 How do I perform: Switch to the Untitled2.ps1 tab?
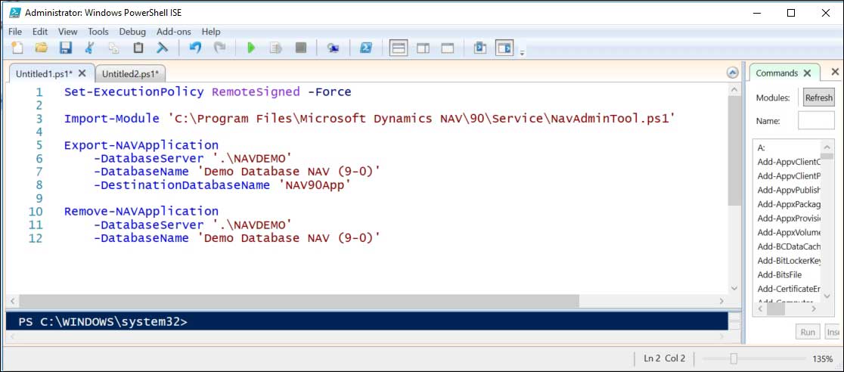(130, 73)
